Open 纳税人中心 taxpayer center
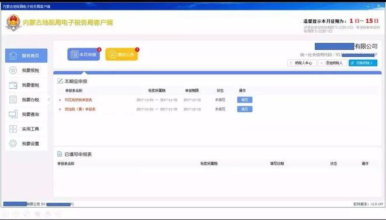 point(302,63)
